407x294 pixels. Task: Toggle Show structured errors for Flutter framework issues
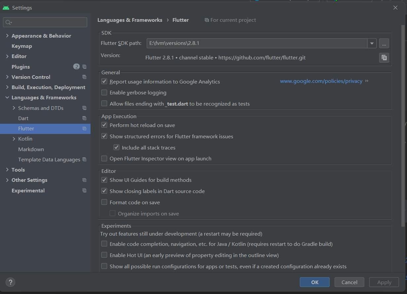tap(104, 136)
